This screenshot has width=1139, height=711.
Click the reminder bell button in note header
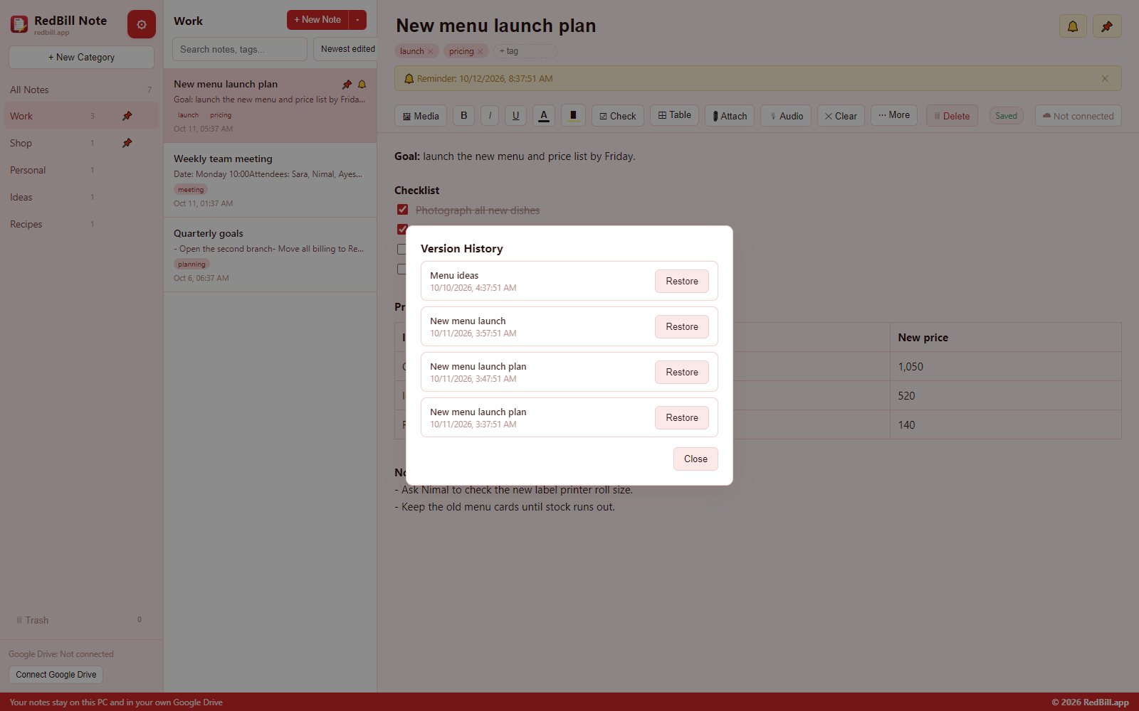click(1073, 26)
